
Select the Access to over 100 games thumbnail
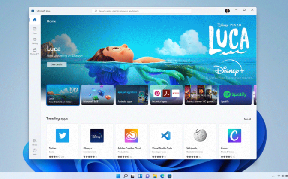point(201,95)
